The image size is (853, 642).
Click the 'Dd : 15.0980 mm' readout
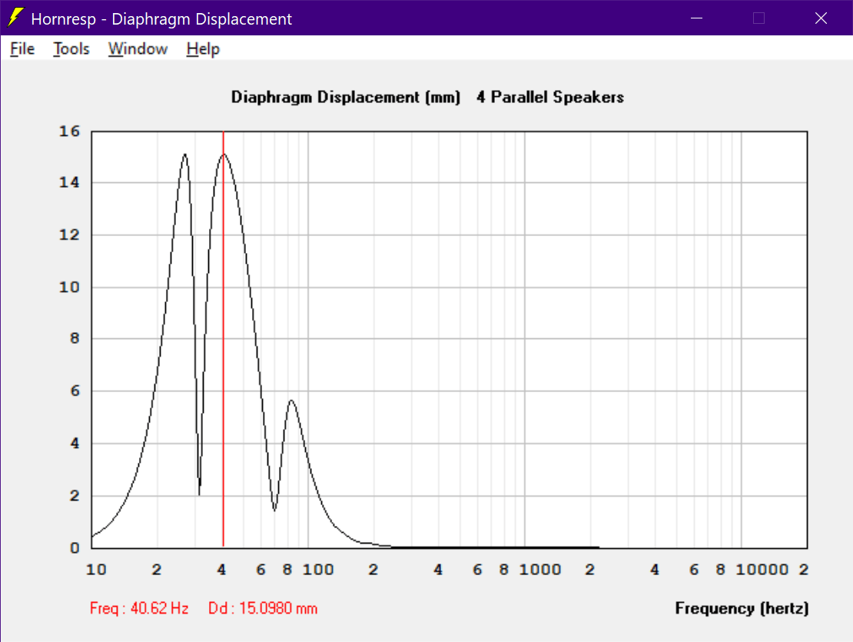[263, 608]
